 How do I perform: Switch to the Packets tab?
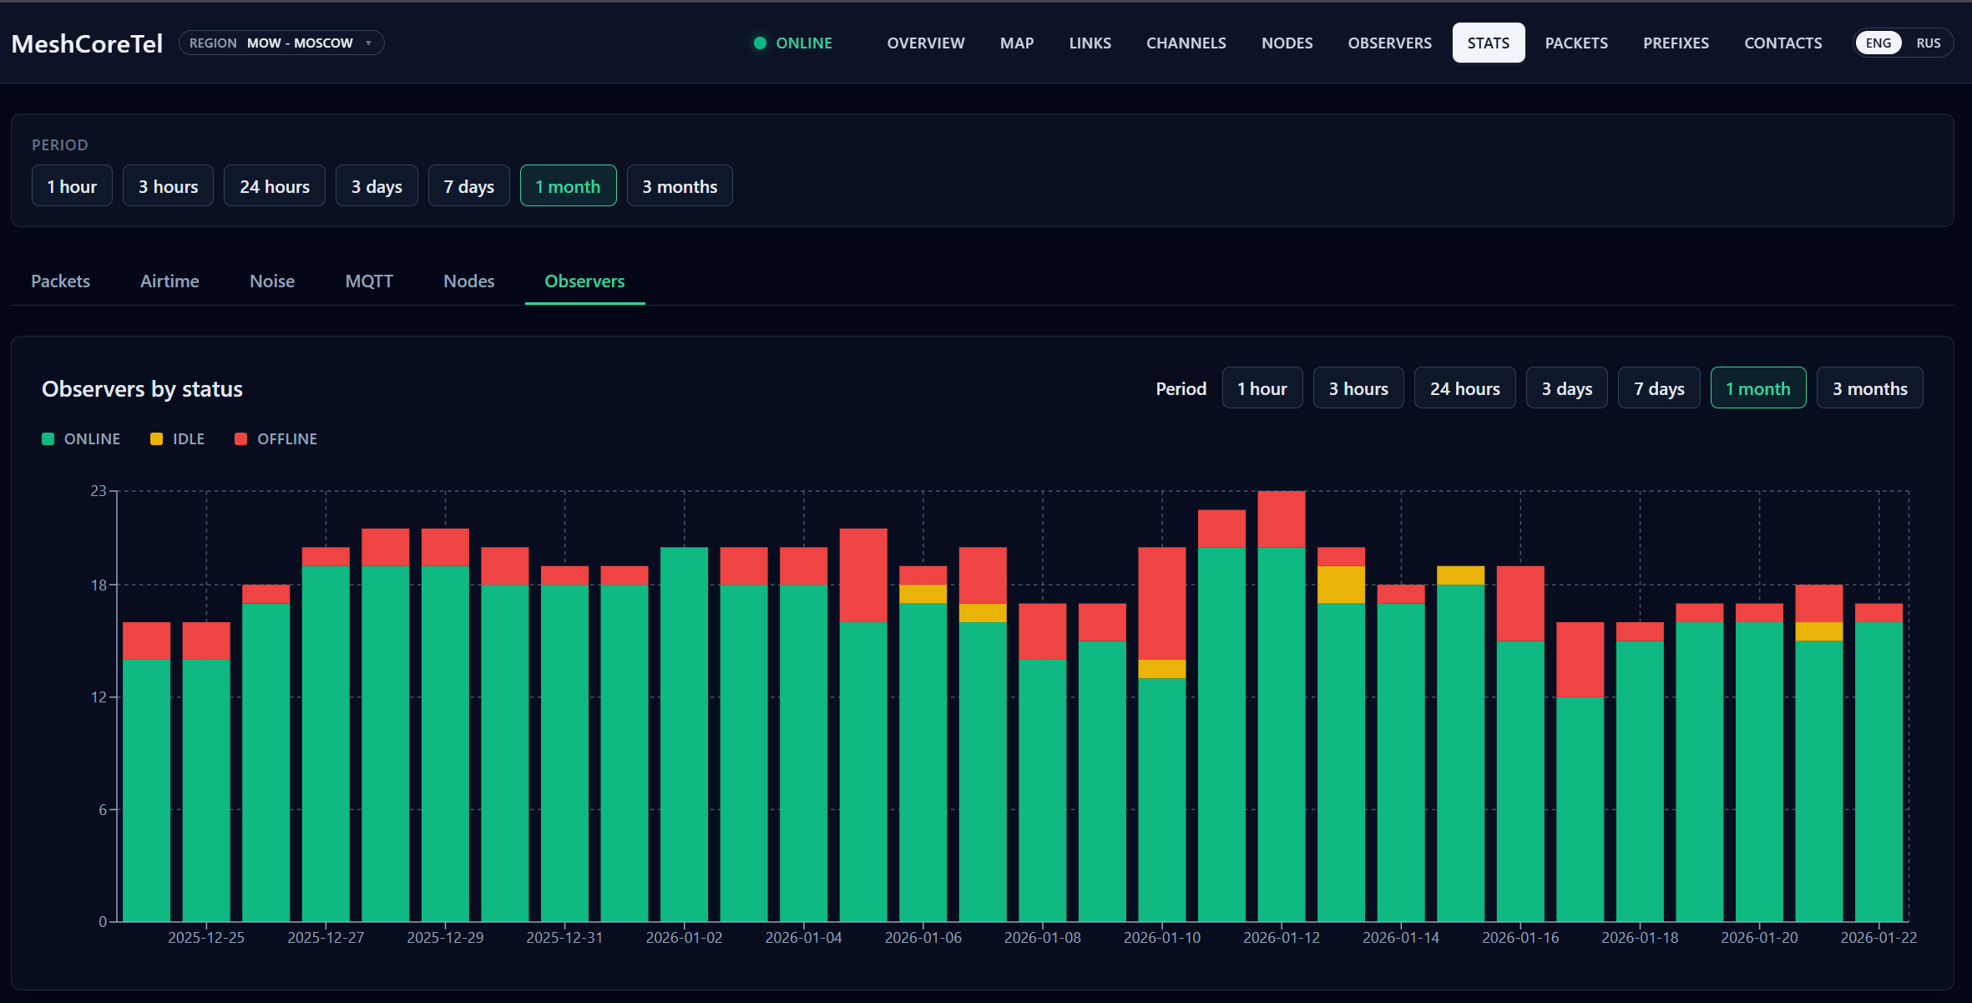60,281
